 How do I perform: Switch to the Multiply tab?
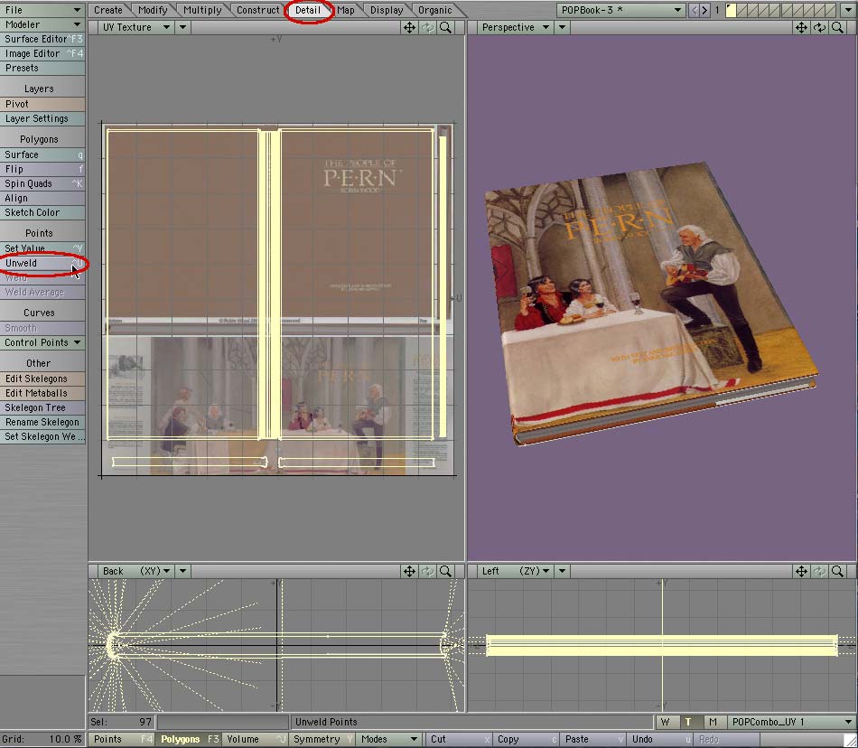[x=202, y=10]
